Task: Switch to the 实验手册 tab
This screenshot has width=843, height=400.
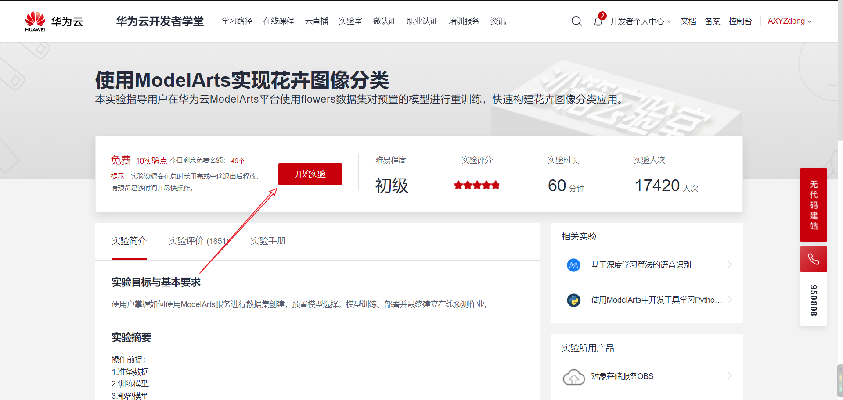Action: point(268,241)
